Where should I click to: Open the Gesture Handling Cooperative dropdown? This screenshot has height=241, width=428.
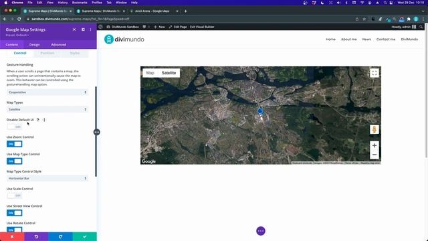point(47,92)
